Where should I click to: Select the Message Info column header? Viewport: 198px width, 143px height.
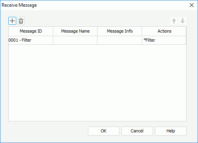click(120, 31)
